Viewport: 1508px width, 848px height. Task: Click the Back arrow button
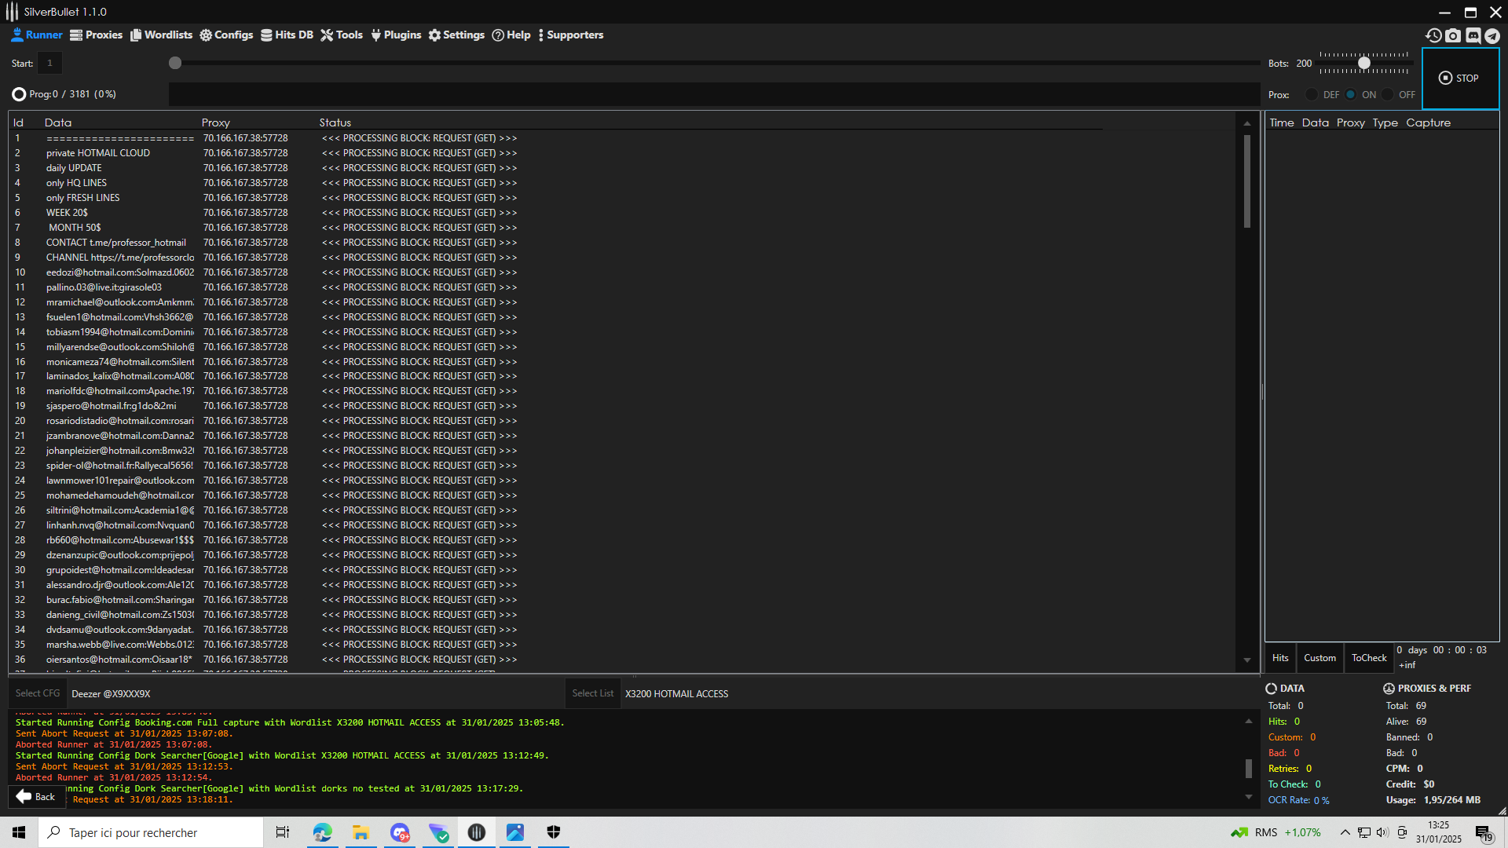point(36,796)
